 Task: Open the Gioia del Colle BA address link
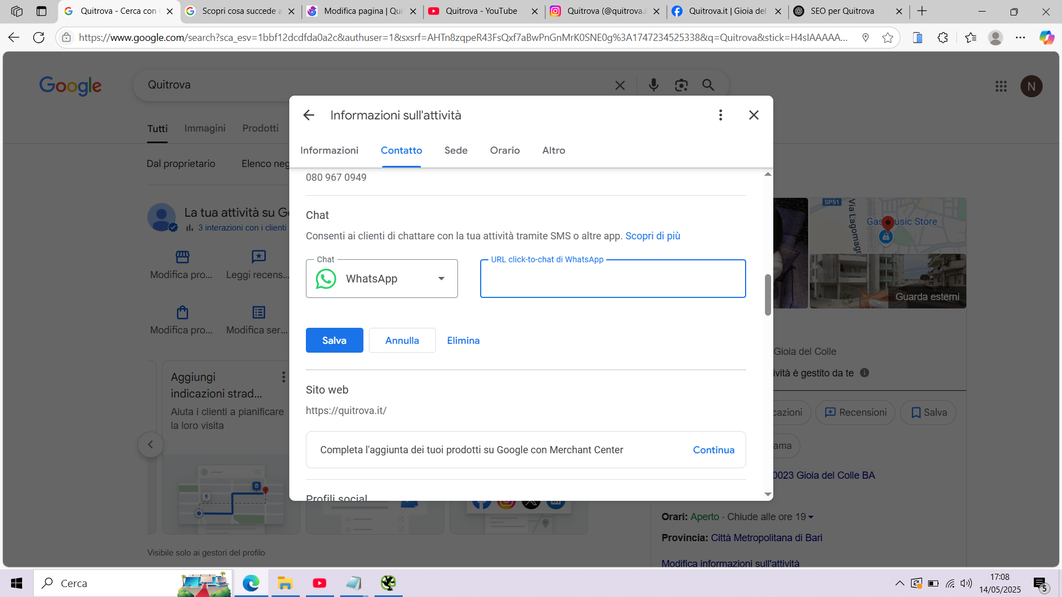pos(823,475)
